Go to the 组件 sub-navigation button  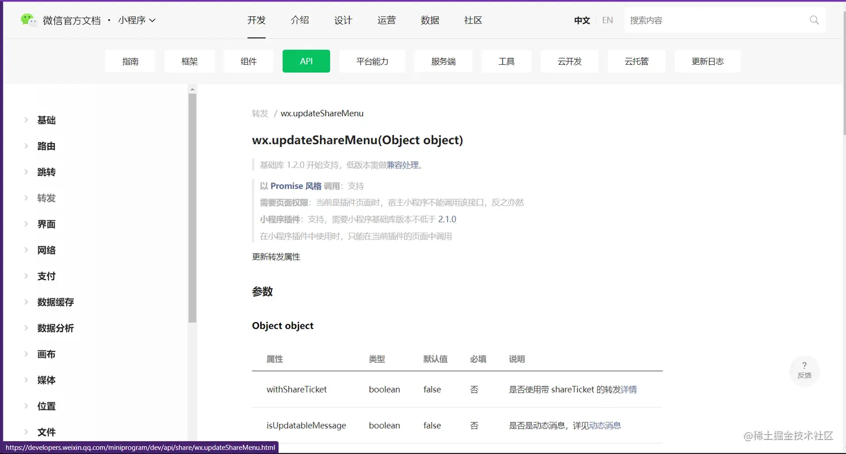click(x=248, y=62)
